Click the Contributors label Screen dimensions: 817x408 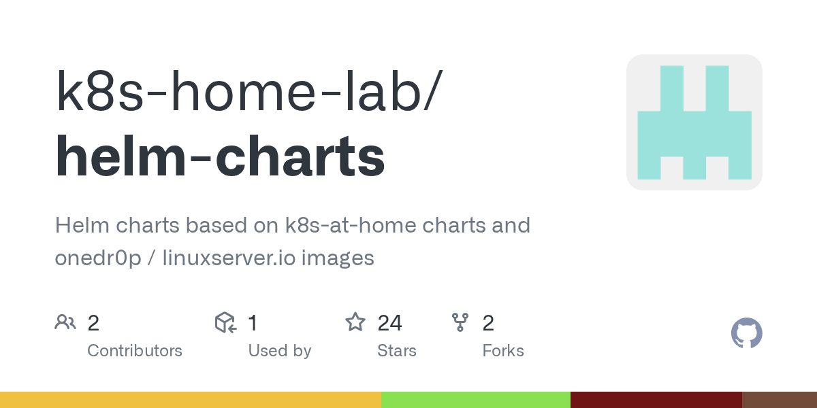coord(135,351)
